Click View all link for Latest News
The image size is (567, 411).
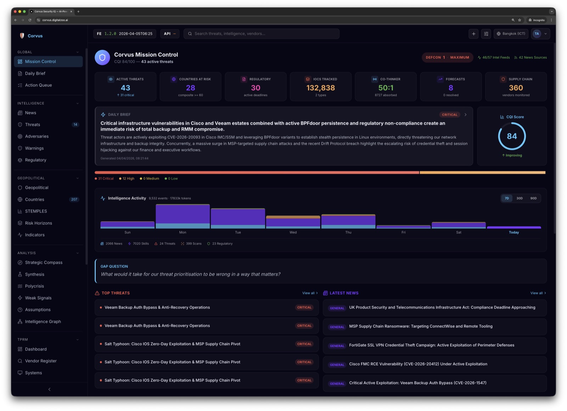tap(538, 293)
